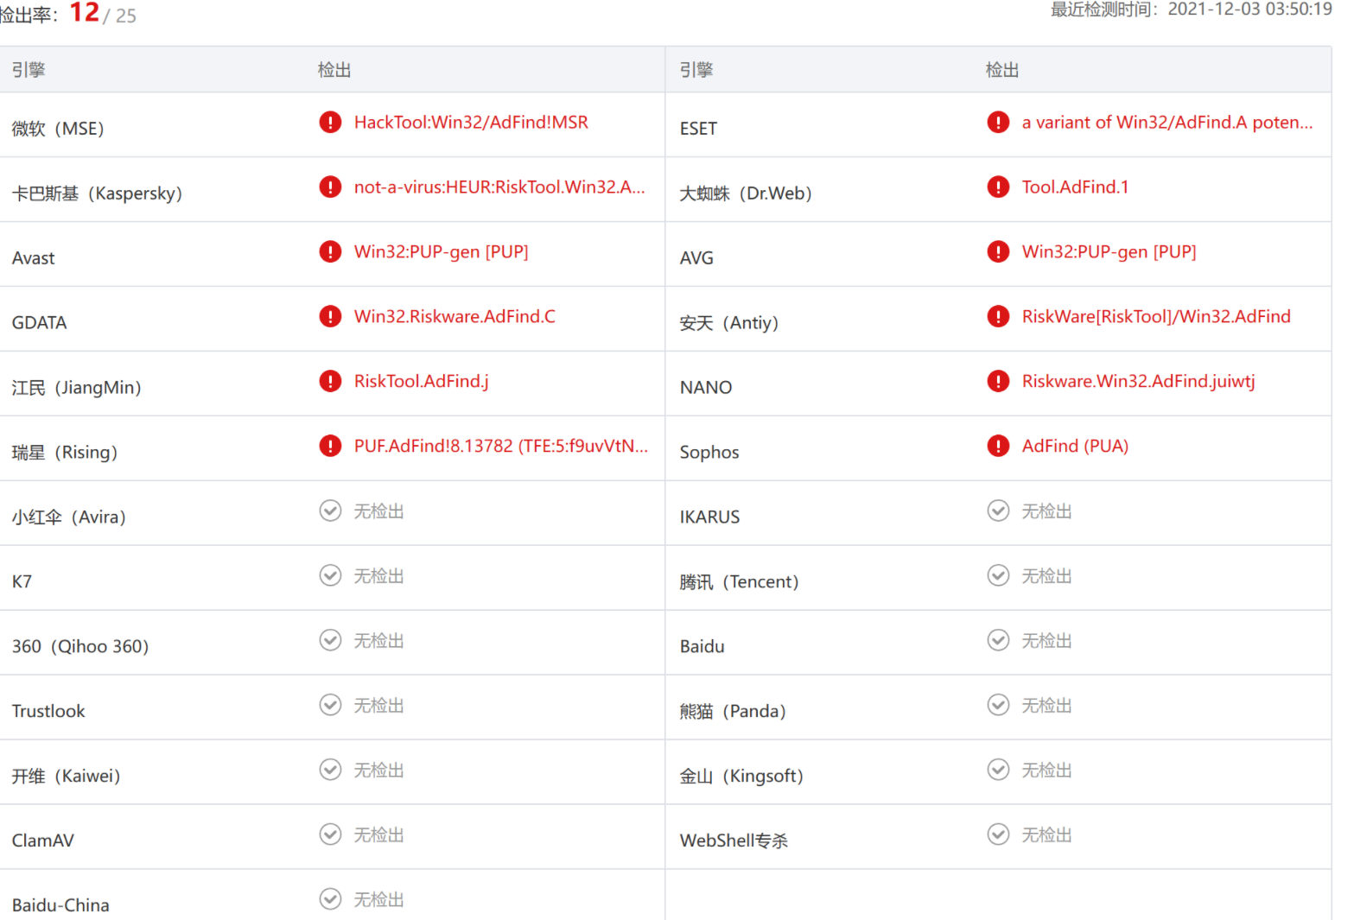Click engine name 瑞星 (Rising)
1354x920 pixels.
point(65,453)
